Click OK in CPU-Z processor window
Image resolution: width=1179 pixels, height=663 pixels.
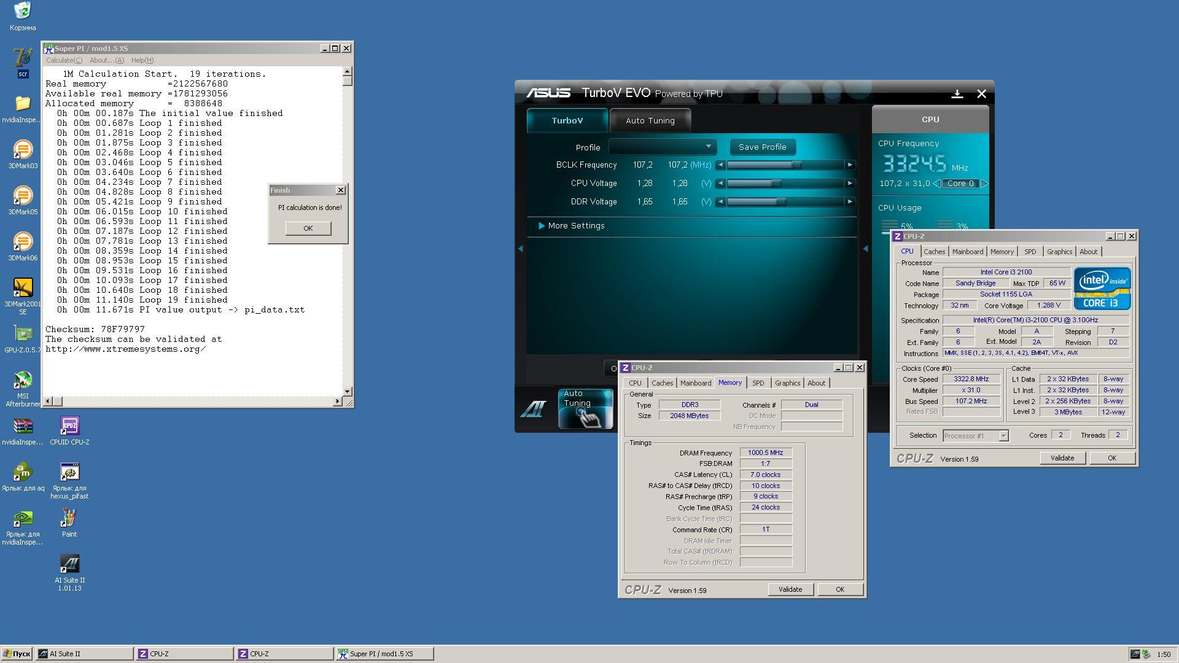pyautogui.click(x=1112, y=458)
